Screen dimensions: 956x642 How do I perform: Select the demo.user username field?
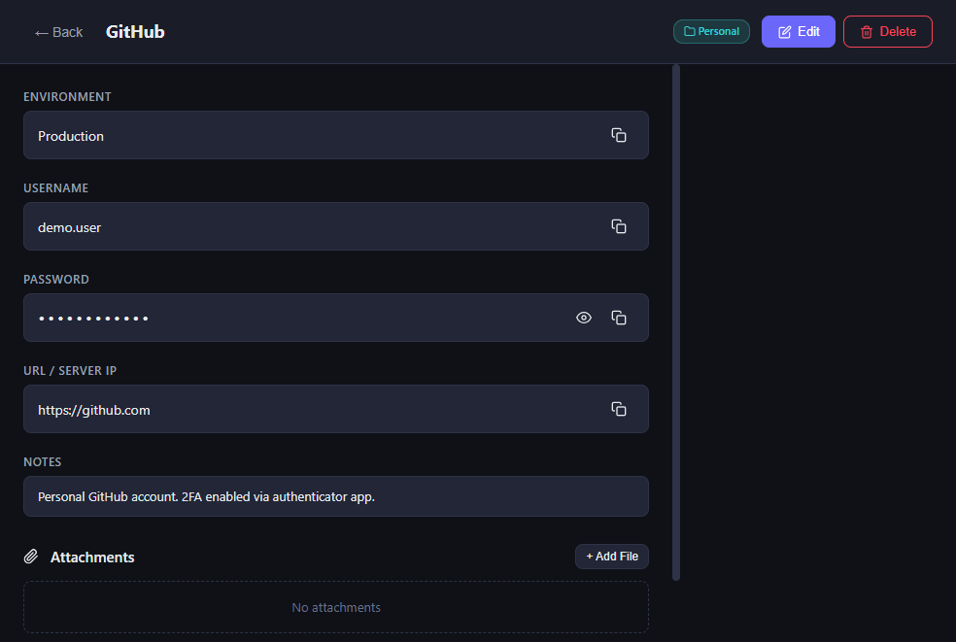pos(336,227)
